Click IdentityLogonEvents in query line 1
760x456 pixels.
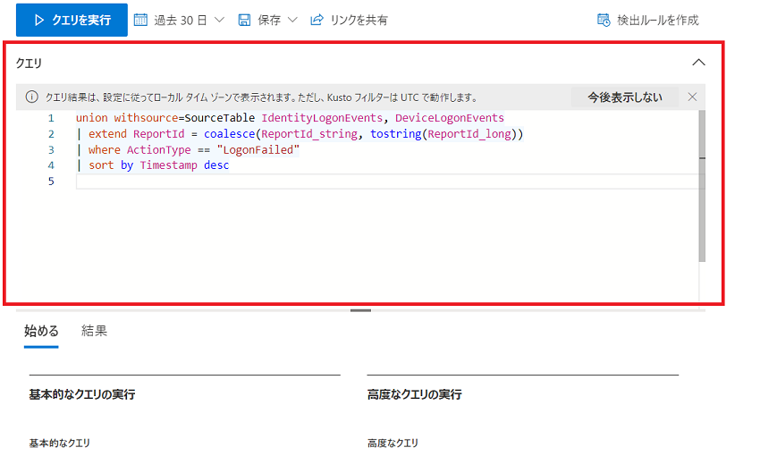pos(322,118)
